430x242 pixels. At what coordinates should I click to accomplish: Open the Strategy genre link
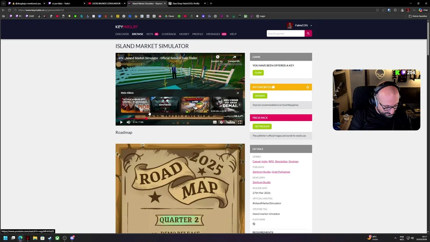point(294,161)
